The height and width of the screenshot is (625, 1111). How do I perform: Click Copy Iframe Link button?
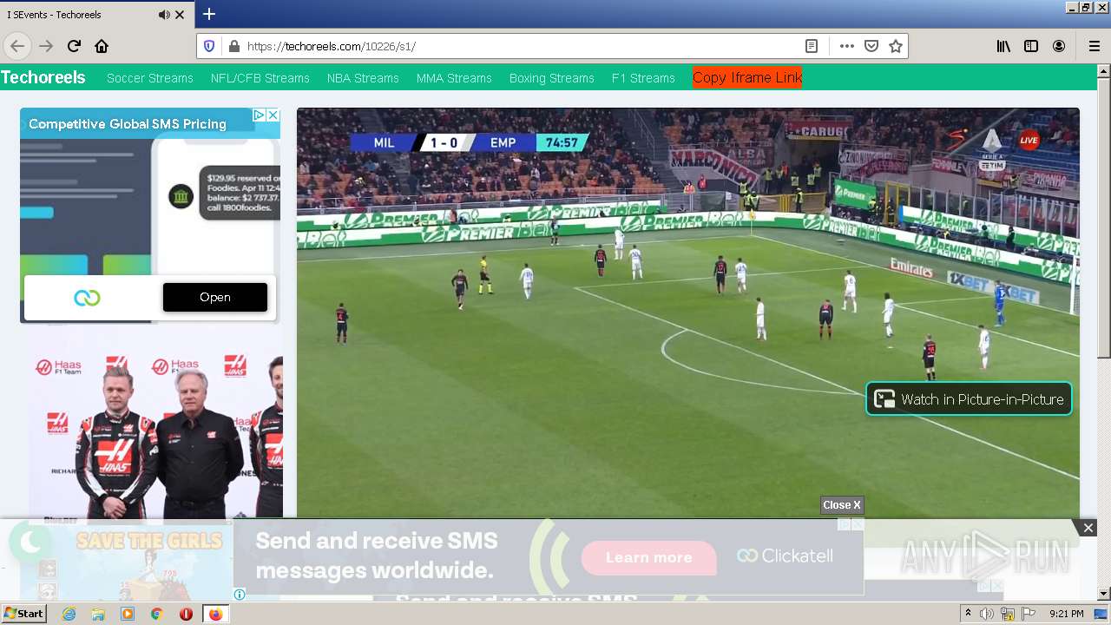[747, 77]
